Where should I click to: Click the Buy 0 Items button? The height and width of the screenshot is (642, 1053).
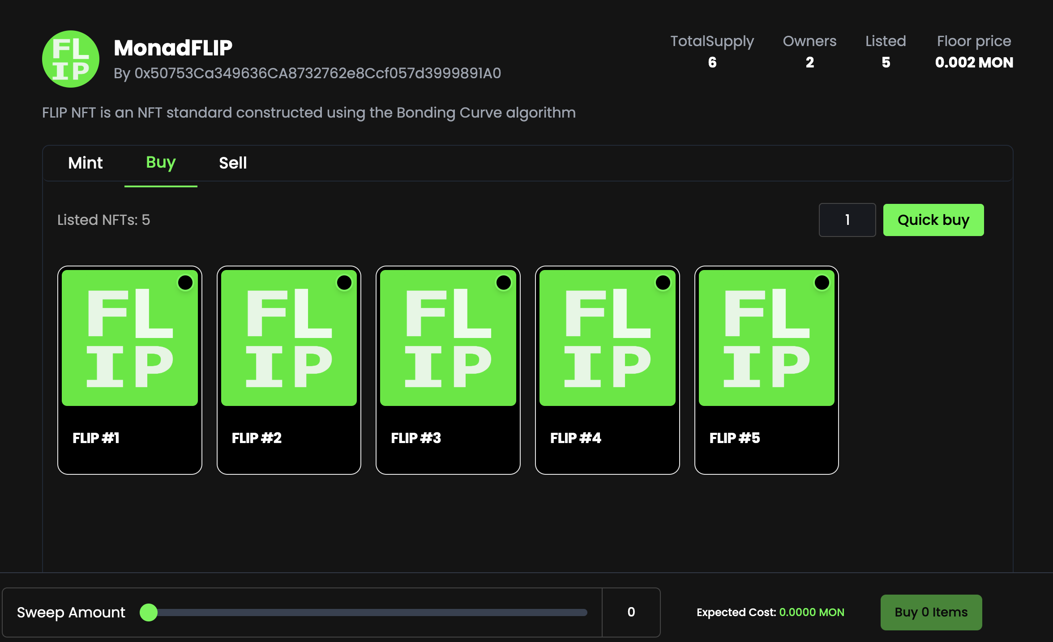(931, 612)
